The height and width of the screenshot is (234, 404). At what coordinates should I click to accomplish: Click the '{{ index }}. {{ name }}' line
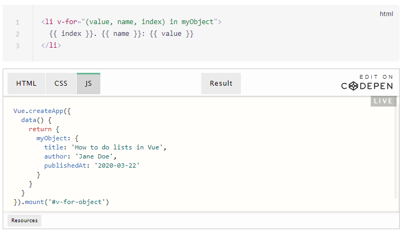point(121,34)
